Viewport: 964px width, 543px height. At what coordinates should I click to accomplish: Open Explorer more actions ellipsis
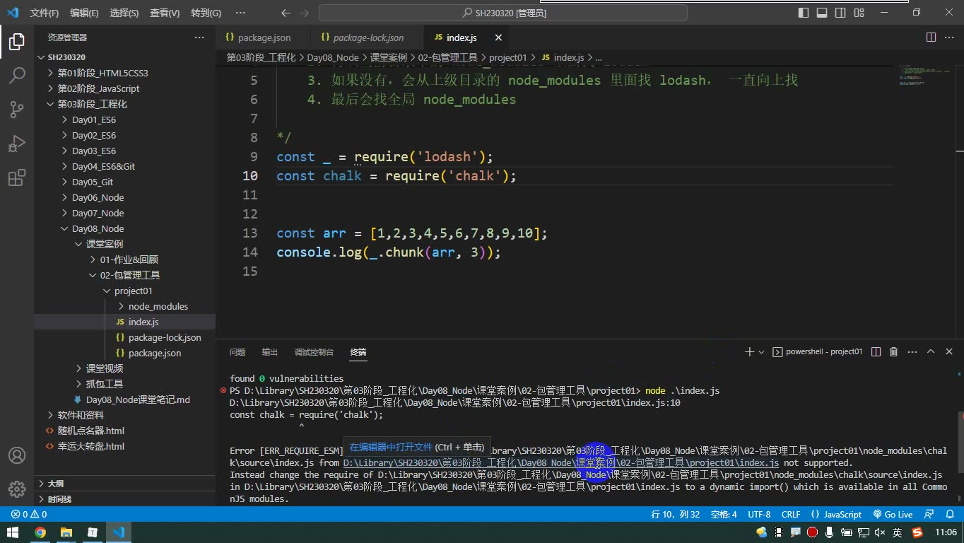click(199, 37)
